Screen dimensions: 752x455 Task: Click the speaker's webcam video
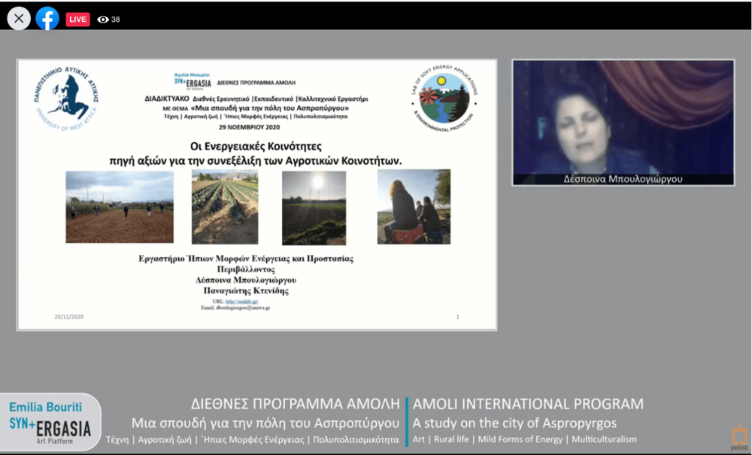[x=623, y=117]
